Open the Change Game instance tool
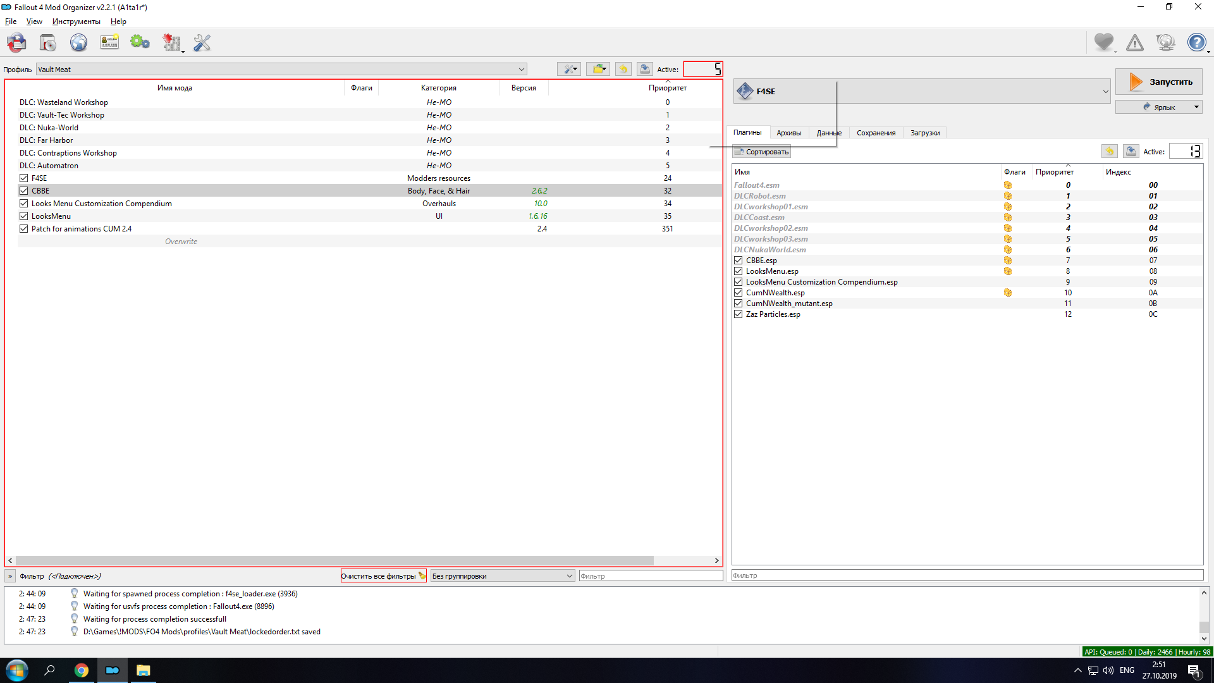 [17, 43]
